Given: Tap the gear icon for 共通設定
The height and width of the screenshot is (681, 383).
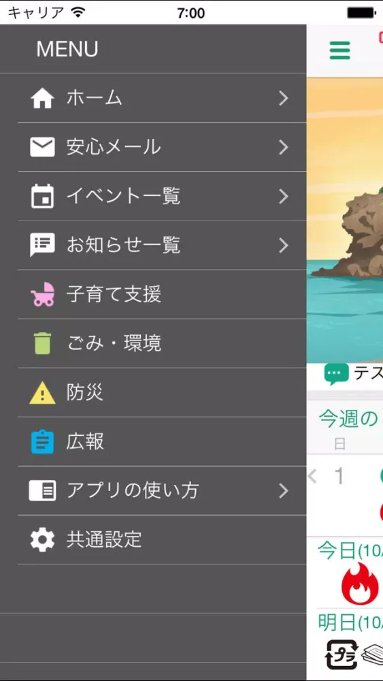Looking at the screenshot, I should tap(42, 540).
